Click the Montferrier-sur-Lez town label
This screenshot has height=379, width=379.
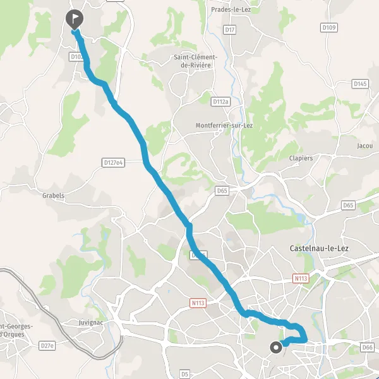[224, 126]
